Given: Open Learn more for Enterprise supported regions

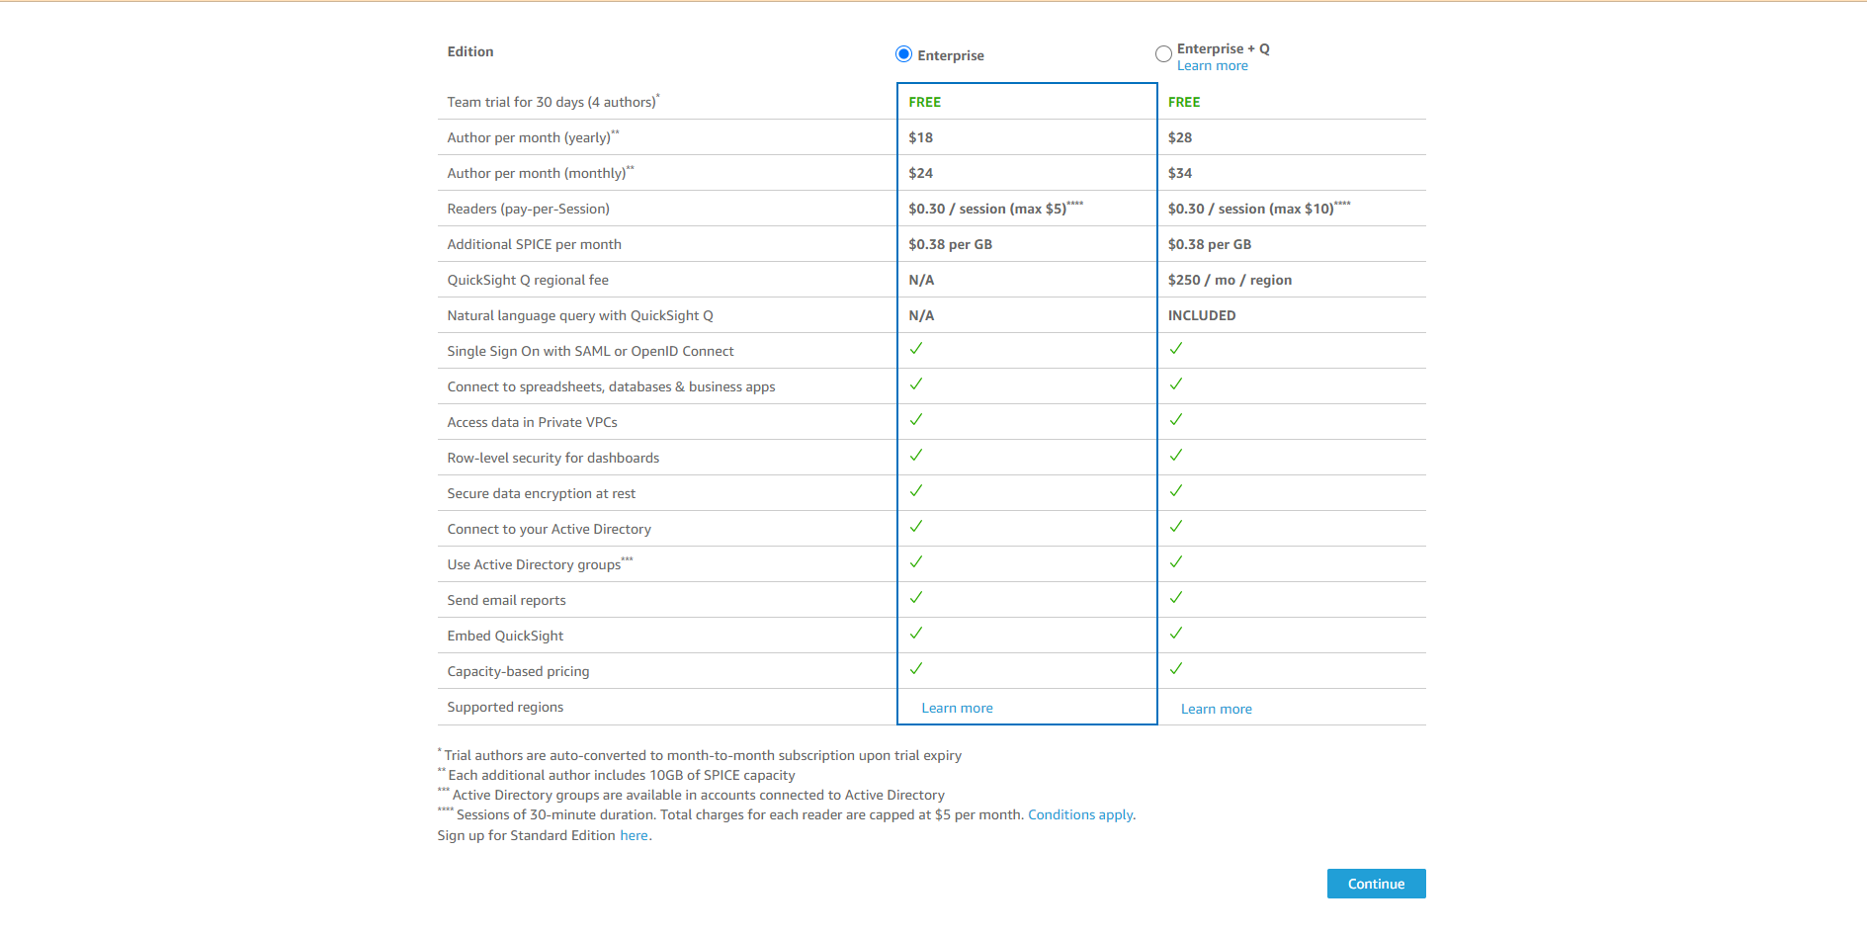Looking at the screenshot, I should tap(957, 708).
